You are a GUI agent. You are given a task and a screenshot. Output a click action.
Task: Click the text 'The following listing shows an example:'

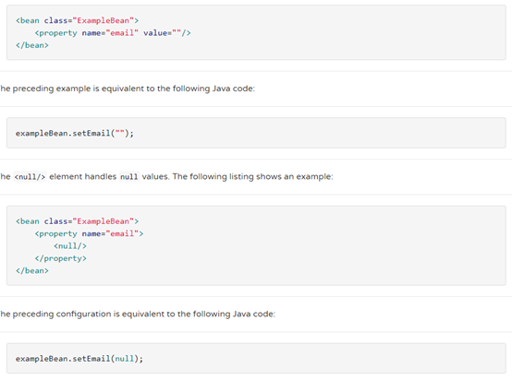[x=252, y=177]
